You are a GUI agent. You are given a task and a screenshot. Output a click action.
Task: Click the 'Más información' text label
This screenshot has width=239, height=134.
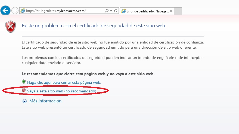tap(45, 101)
